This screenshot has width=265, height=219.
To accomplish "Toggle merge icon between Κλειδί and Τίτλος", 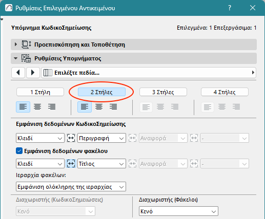I will pos(71,164).
